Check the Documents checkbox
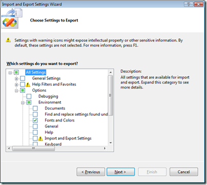The image size is (207, 185). [35, 108]
